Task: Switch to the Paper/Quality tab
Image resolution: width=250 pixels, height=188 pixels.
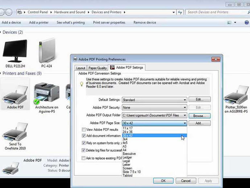Action: [x=97, y=68]
